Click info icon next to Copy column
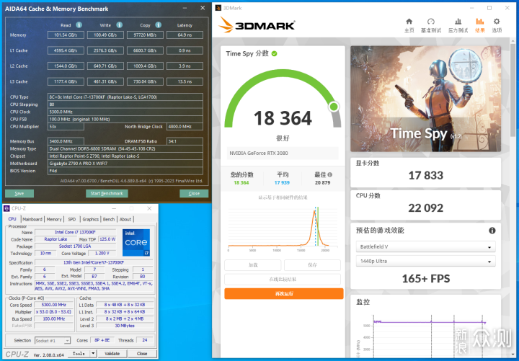This screenshot has height=361, width=519. 158,24
